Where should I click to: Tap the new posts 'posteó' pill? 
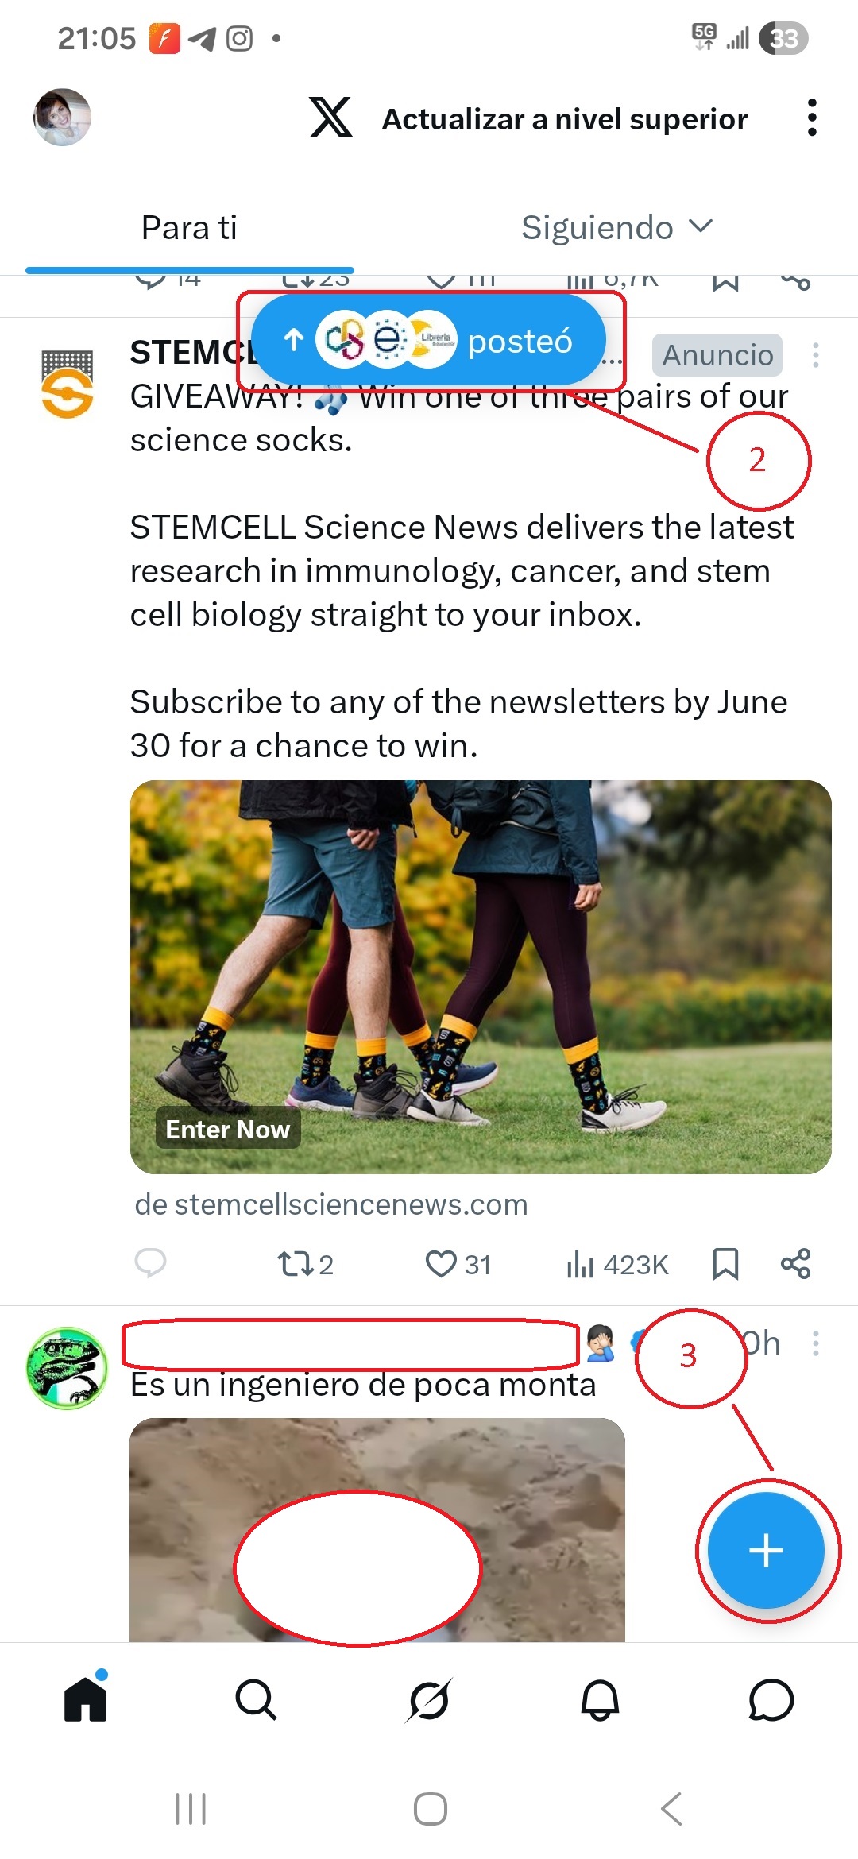point(429,340)
